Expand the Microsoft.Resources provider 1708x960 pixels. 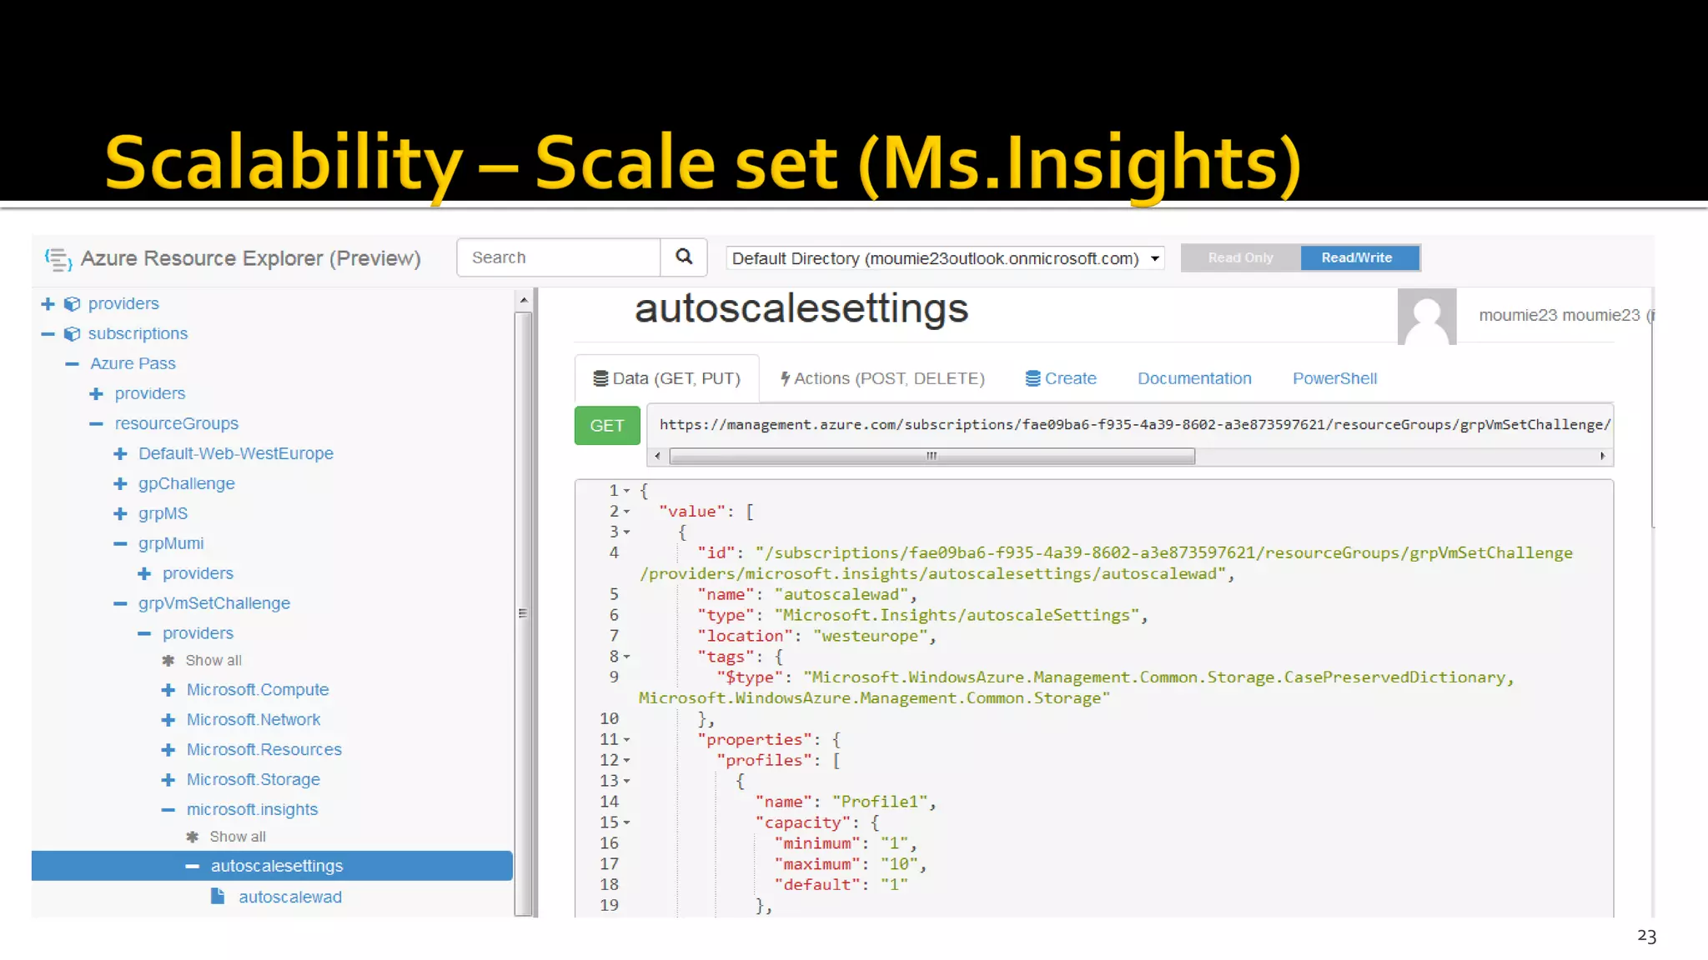click(x=168, y=750)
